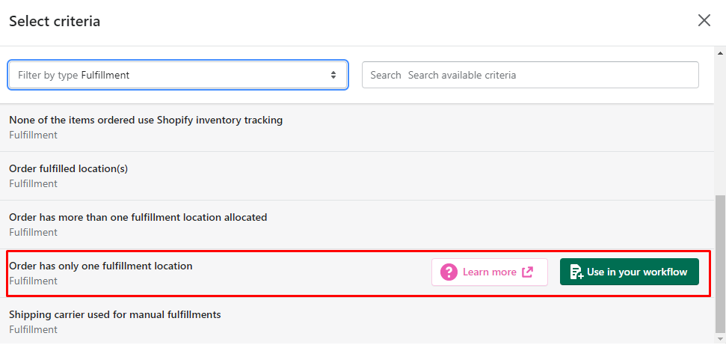Click the vertical scrollbar thumb
726x345 pixels.
coord(720,264)
